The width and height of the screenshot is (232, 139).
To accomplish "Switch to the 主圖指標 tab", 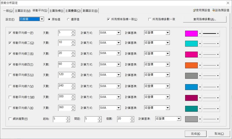I will point(56,11).
